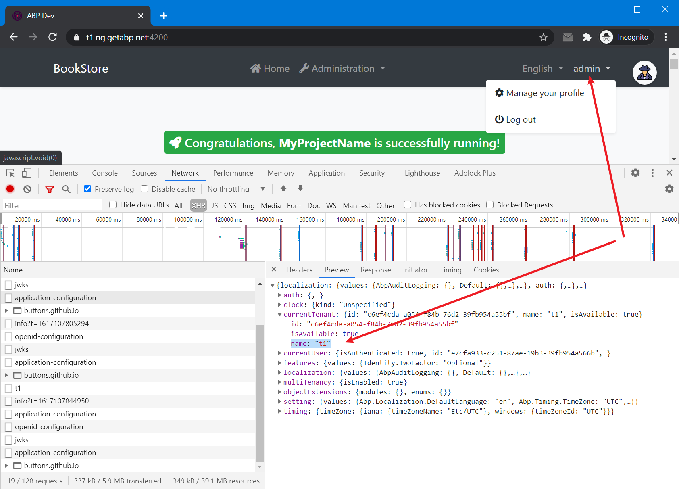Expand the currentUser node in Preview

(x=279, y=353)
